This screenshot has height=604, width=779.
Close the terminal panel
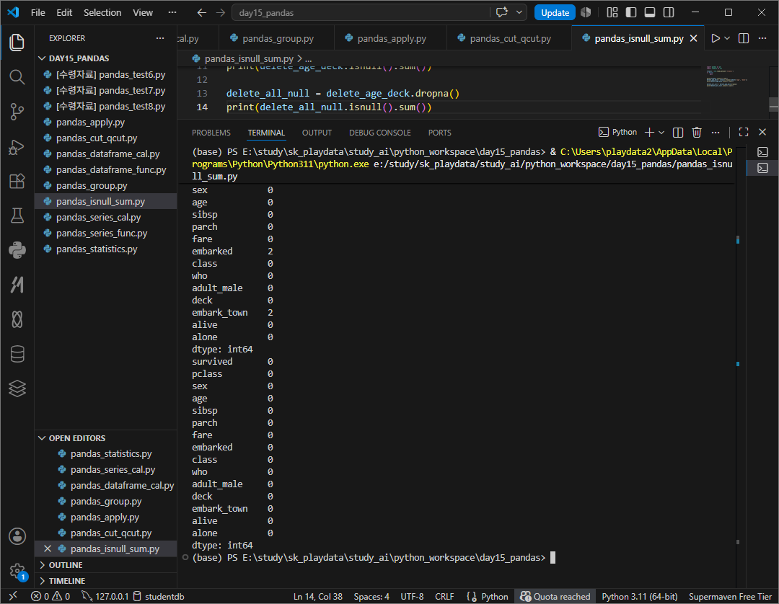pyautogui.click(x=762, y=132)
